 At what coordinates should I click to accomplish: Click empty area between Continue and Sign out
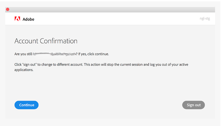110,105
